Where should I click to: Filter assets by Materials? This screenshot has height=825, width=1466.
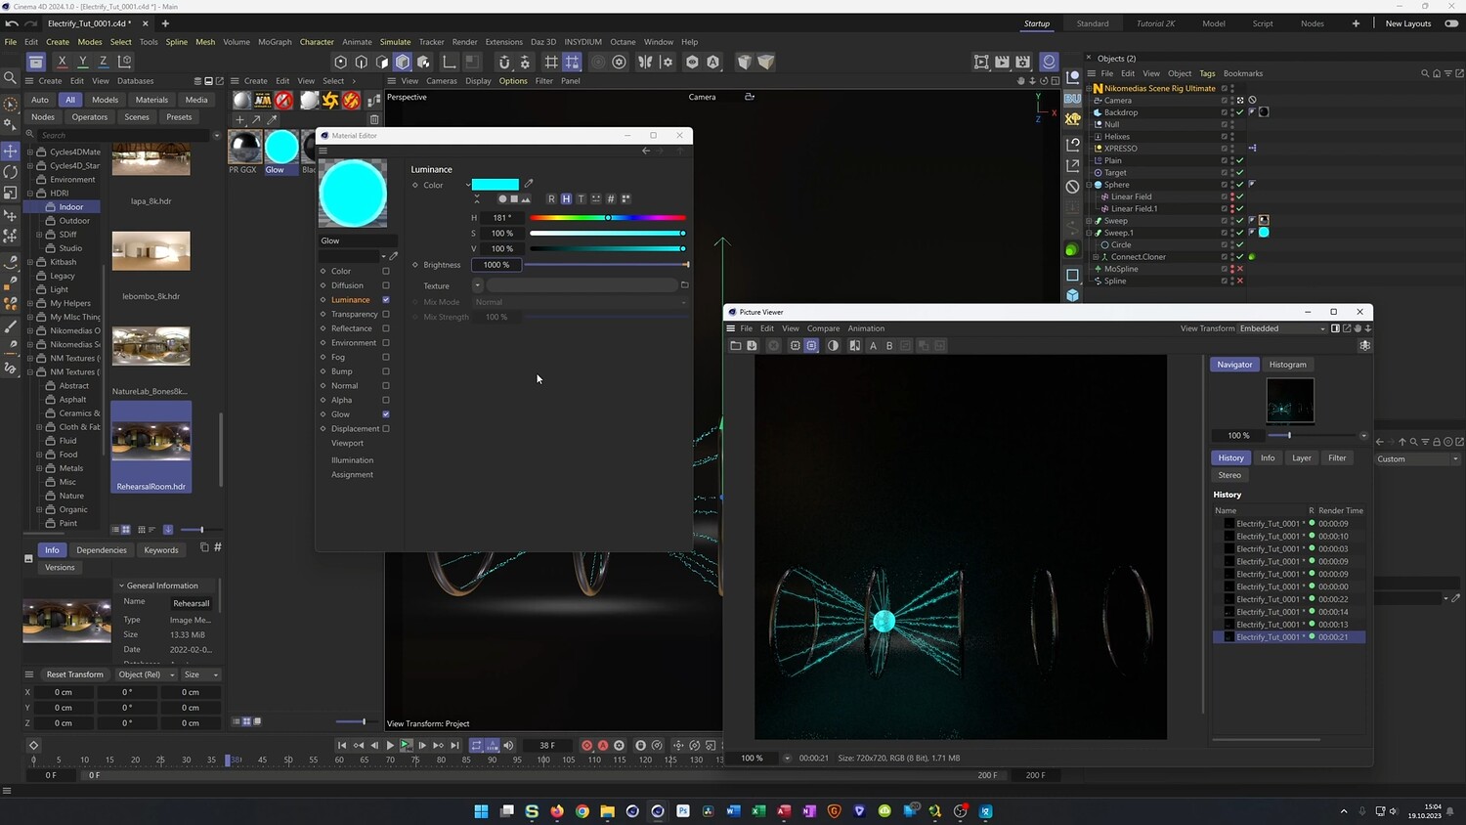pyautogui.click(x=151, y=100)
